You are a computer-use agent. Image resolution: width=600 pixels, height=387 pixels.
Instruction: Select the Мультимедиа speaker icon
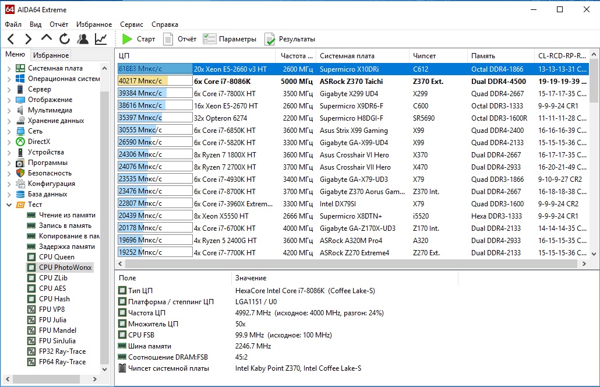[x=20, y=110]
